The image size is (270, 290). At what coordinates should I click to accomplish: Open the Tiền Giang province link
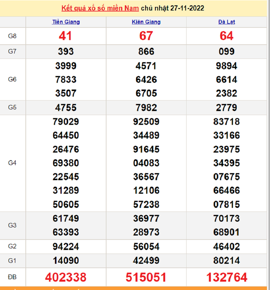click(x=66, y=22)
